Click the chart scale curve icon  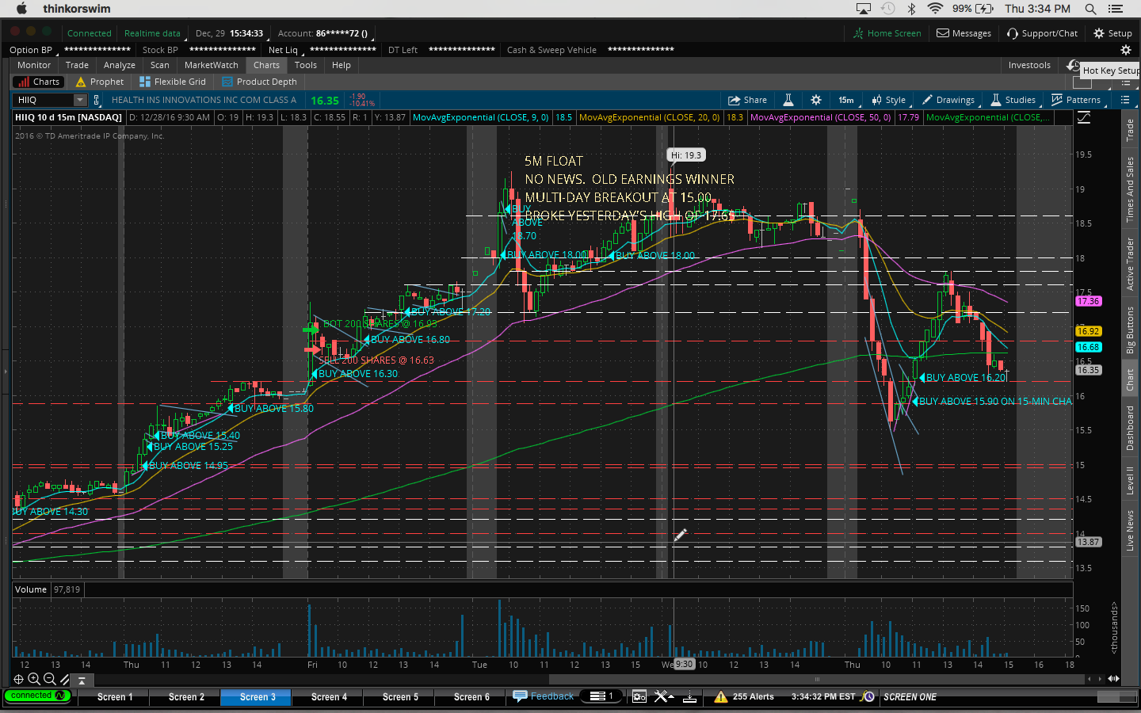(x=1084, y=117)
